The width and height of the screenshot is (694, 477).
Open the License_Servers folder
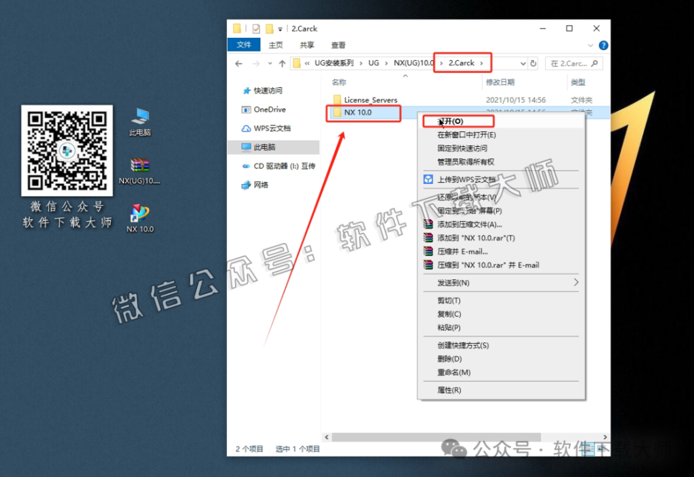371,99
